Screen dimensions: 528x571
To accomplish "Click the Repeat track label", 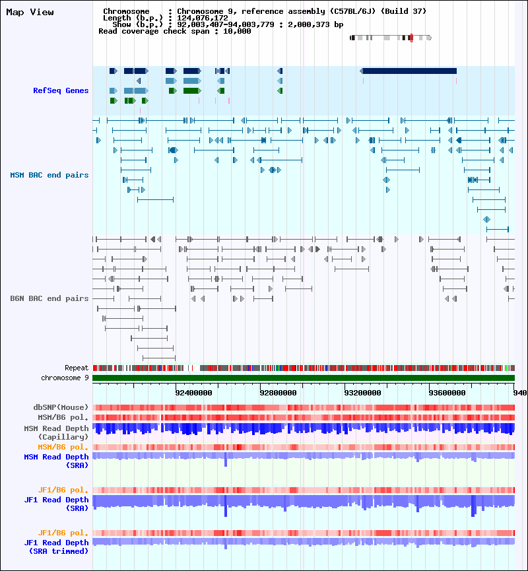I will [x=77, y=368].
